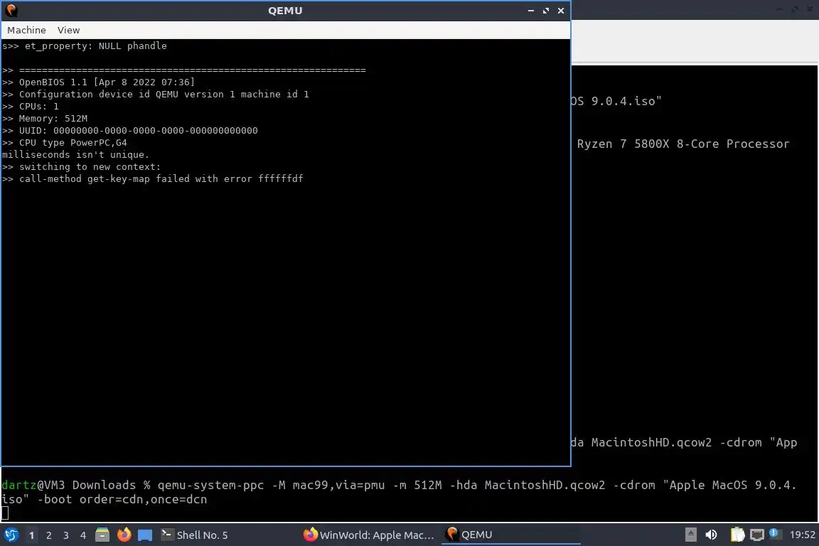The width and height of the screenshot is (819, 546).
Task: Click the UUID line in QEMU console
Action: coord(129,131)
